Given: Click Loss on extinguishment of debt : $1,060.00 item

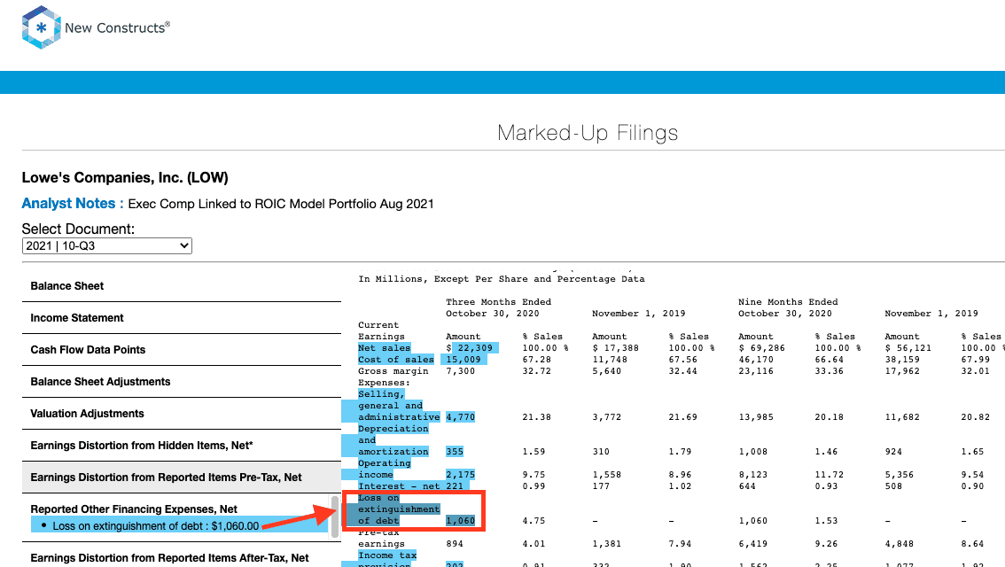Looking at the screenshot, I should point(156,526).
